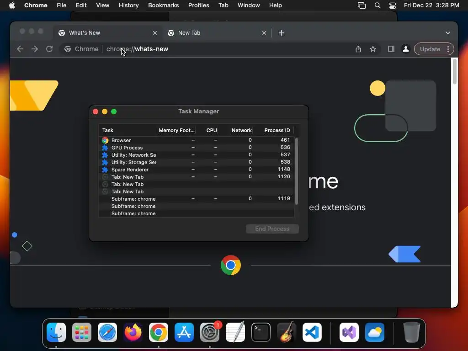468x351 pixels.
Task: Open the Chrome menu in menu bar
Action: click(36, 5)
